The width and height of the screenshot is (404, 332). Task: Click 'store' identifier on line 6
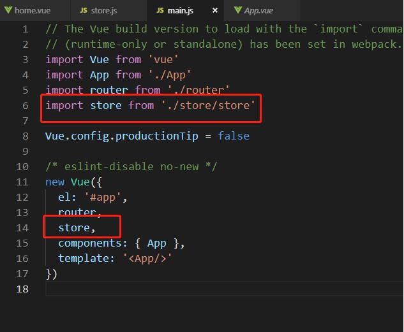coord(106,105)
